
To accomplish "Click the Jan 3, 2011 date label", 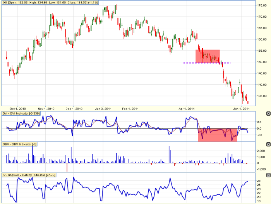I will (x=103, y=109).
